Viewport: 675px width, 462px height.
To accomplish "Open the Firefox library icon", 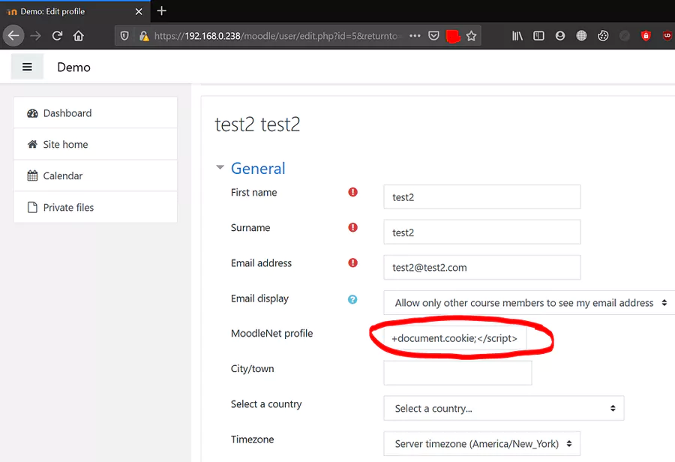I will [x=517, y=35].
